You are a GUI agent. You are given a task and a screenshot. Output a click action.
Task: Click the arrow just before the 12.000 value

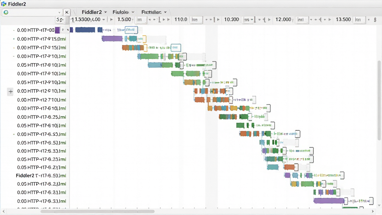tap(269, 19)
